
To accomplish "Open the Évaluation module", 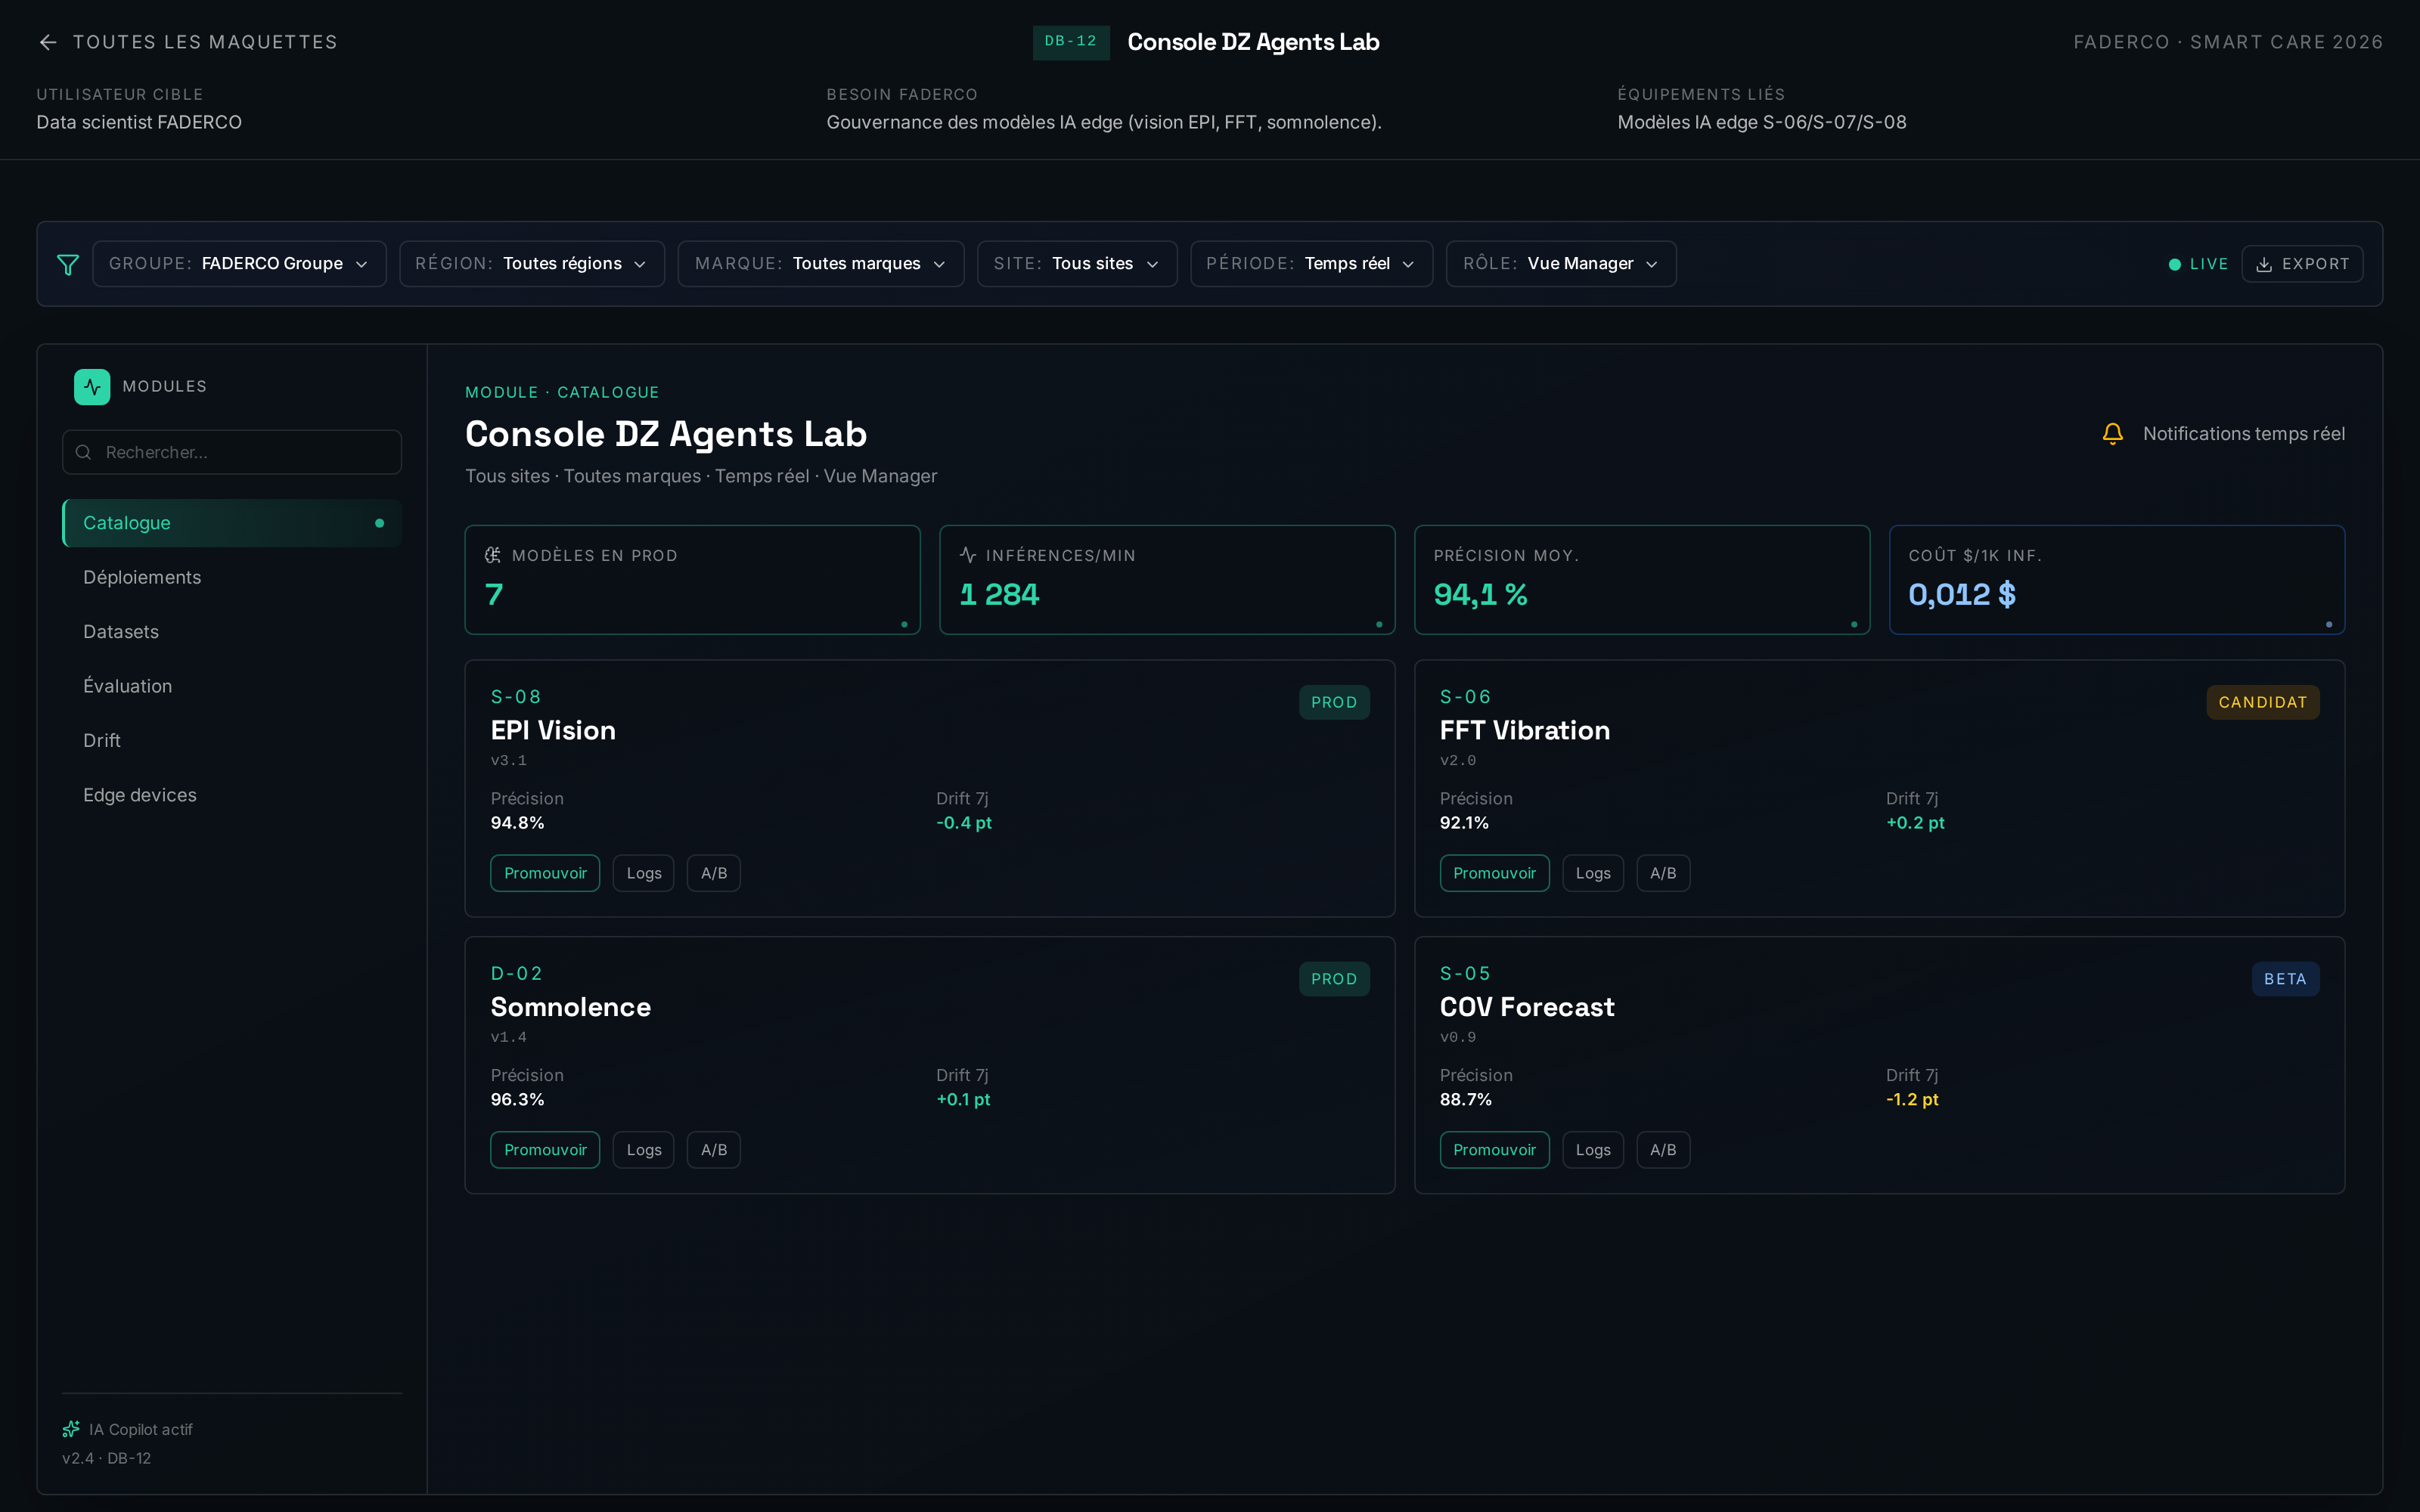I will tap(232, 686).
